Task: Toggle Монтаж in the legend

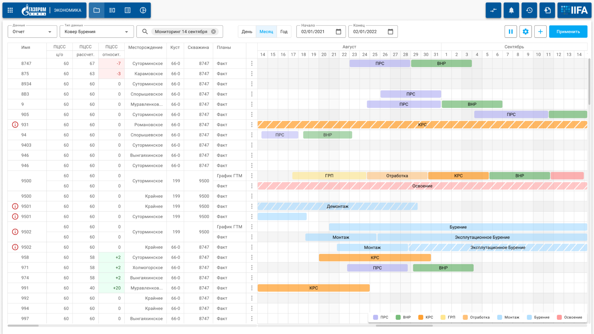Action: 508,317
